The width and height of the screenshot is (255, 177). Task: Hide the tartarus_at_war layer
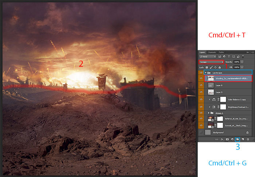[201, 118]
